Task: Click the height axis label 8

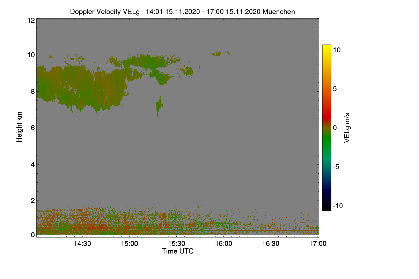Action: click(33, 91)
